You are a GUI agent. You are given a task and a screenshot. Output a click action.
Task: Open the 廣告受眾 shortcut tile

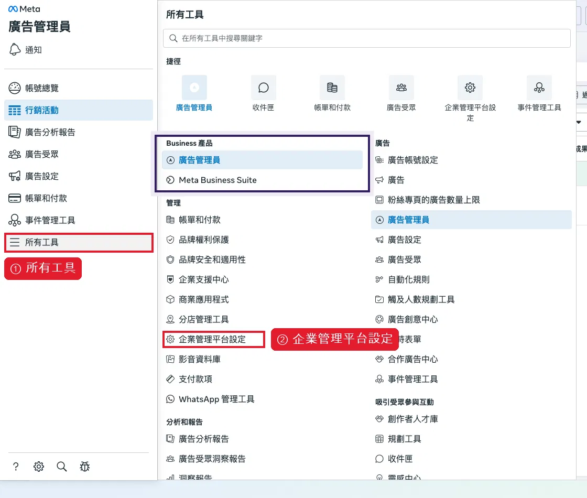click(x=401, y=94)
